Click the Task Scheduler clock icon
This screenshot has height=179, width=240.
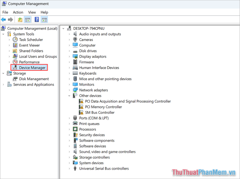(x=15, y=39)
